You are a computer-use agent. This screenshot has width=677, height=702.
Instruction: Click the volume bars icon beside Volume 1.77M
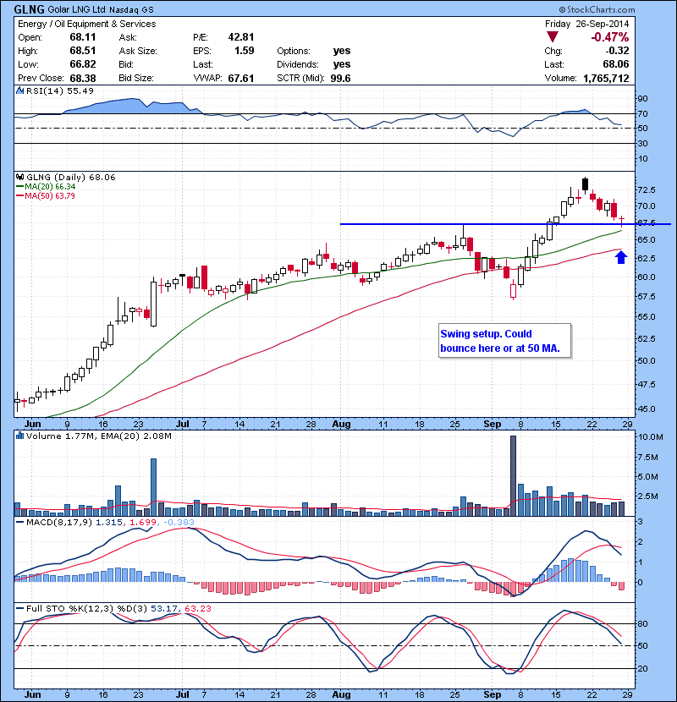click(19, 436)
